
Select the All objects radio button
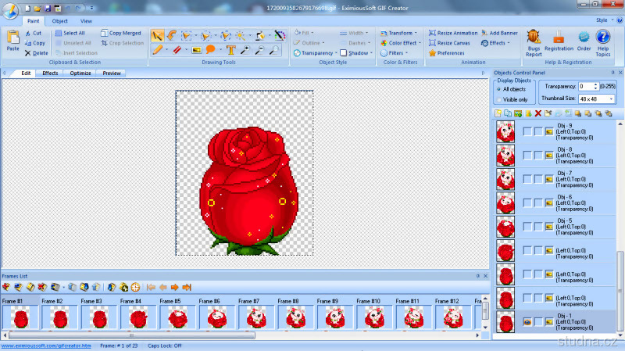coord(498,89)
